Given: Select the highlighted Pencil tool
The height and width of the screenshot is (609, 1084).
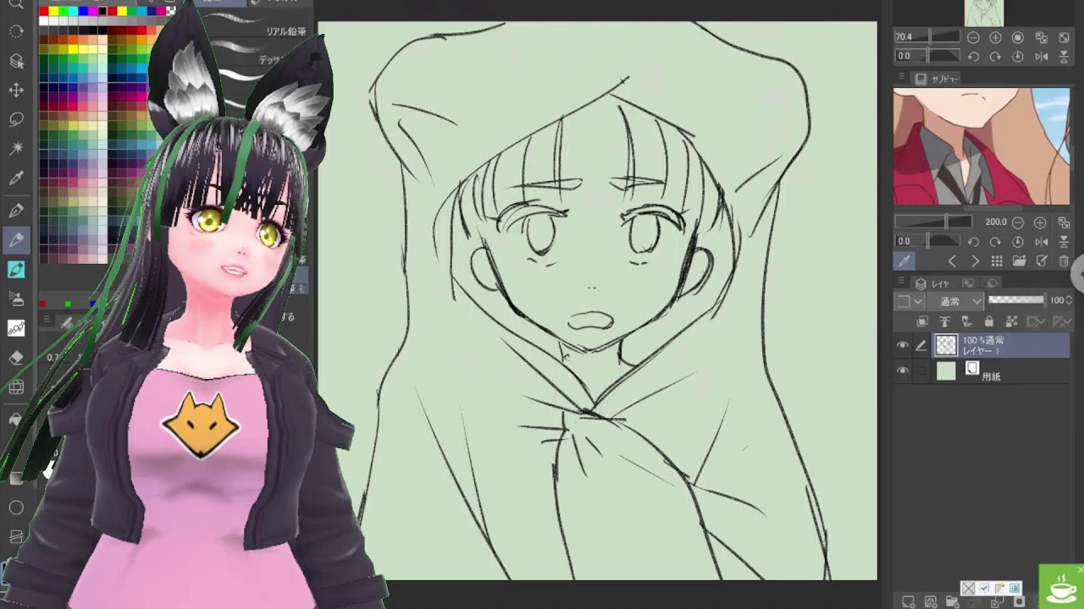Looking at the screenshot, I should [x=15, y=240].
